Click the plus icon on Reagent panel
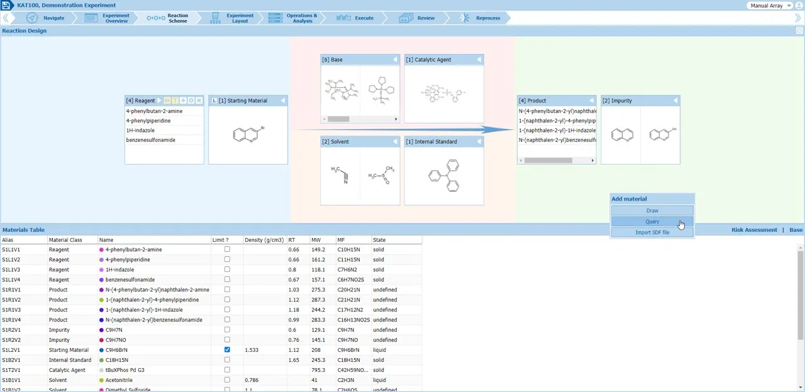The image size is (805, 392). coord(183,101)
